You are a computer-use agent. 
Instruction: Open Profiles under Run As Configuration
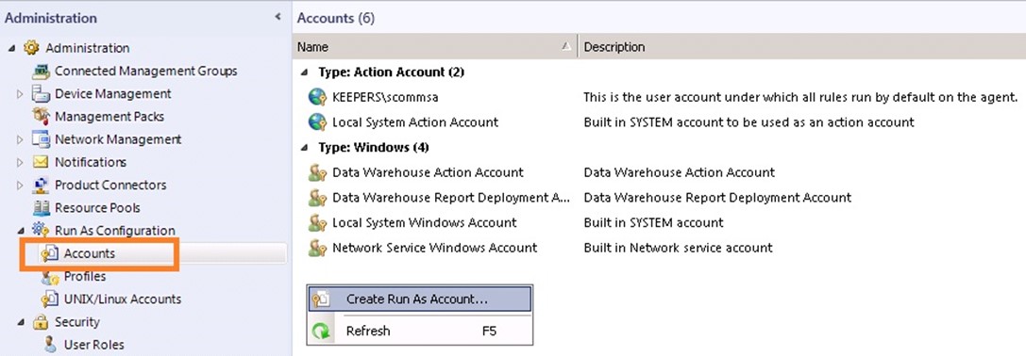click(x=84, y=276)
